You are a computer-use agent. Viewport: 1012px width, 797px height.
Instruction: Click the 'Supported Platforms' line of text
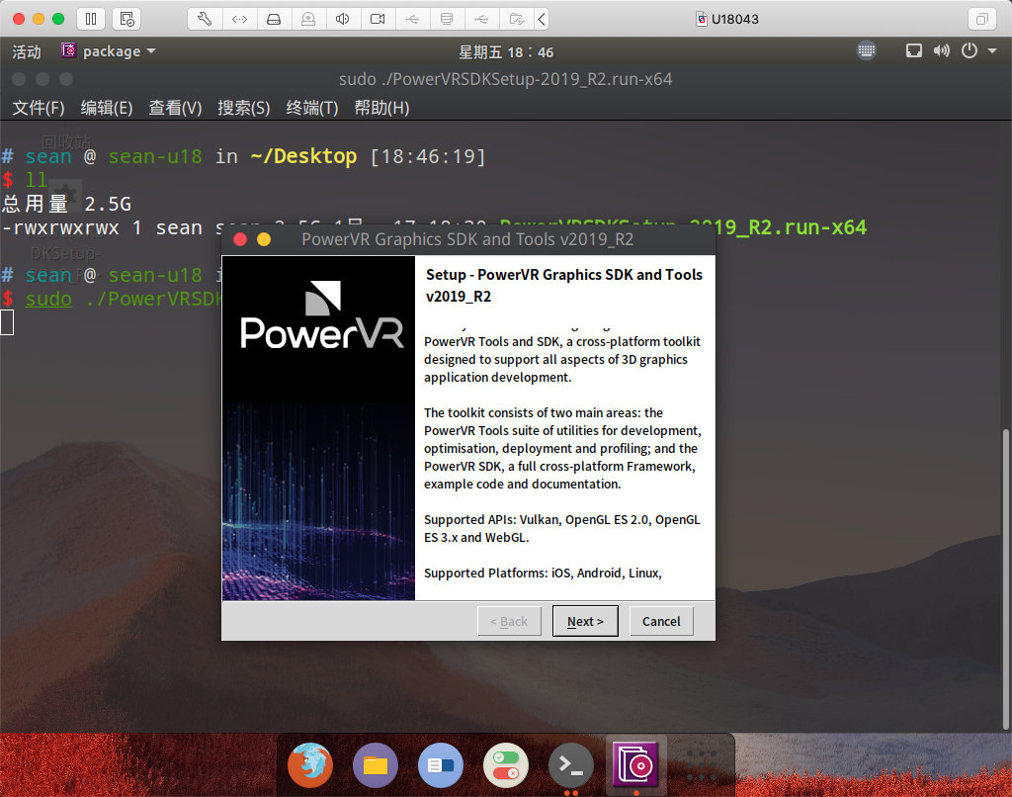pos(543,573)
